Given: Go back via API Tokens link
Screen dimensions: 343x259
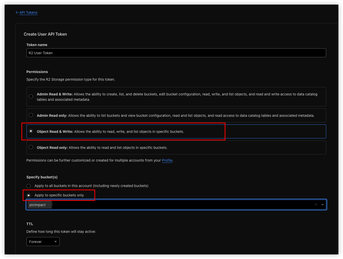Looking at the screenshot, I should tap(27, 12).
